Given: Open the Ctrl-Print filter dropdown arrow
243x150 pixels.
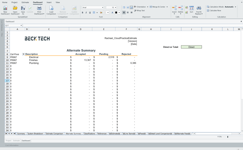Looking at the screenshot, I should [x=24, y=54].
